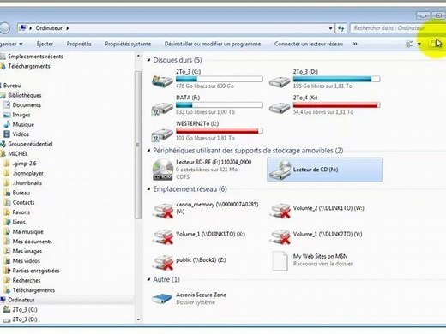Image resolution: width=446 pixels, height=334 pixels.
Task: Click the change view icon in toolbar
Action: coord(409,44)
